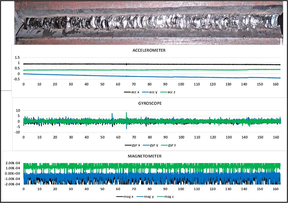Select the acc x legend entry
This screenshot has height=203, width=288.
click(x=132, y=92)
